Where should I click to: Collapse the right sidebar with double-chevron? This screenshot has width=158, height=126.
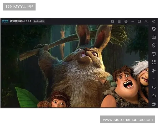(154, 21)
